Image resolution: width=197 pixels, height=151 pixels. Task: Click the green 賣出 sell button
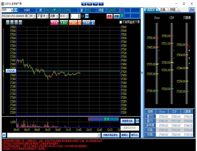coord(64,23)
